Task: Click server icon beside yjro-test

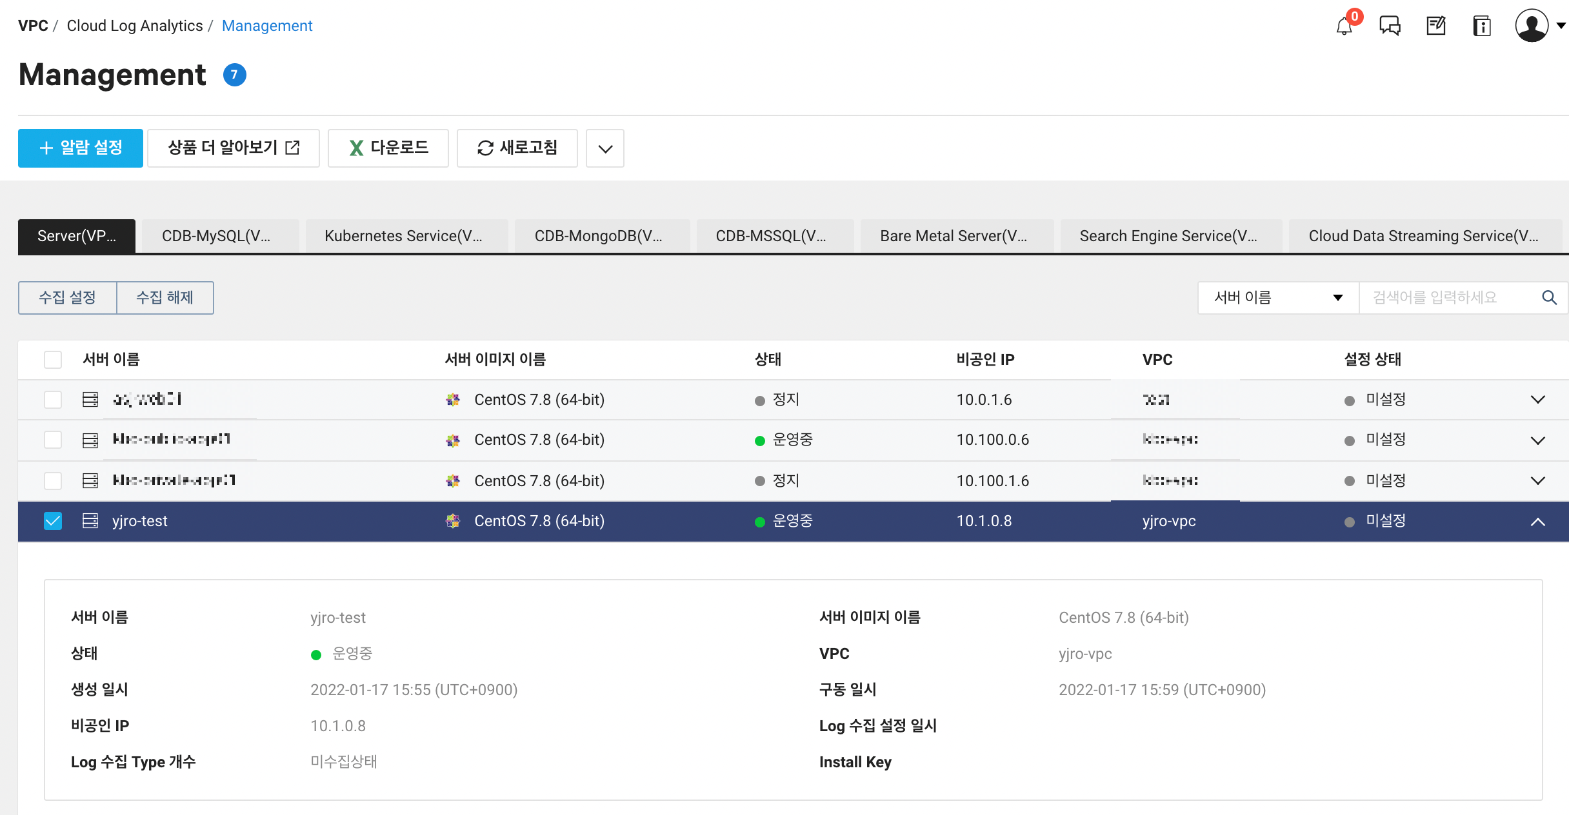Action: (x=90, y=521)
